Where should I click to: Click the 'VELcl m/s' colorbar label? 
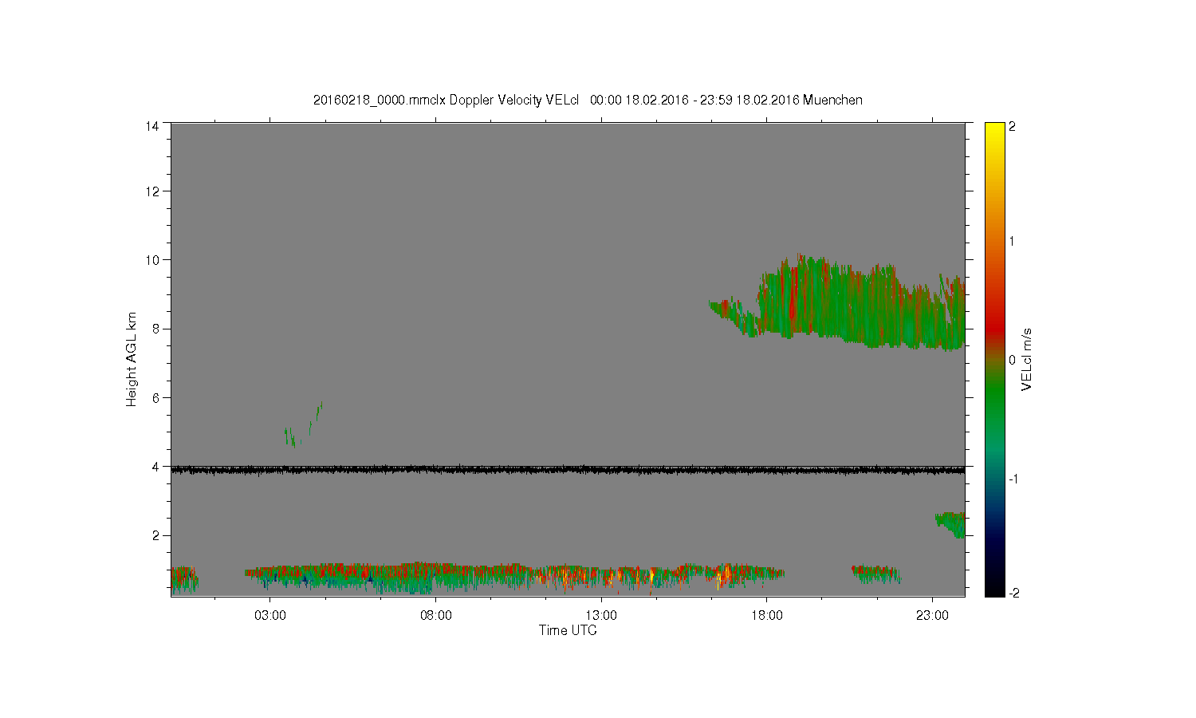pyautogui.click(x=1027, y=359)
